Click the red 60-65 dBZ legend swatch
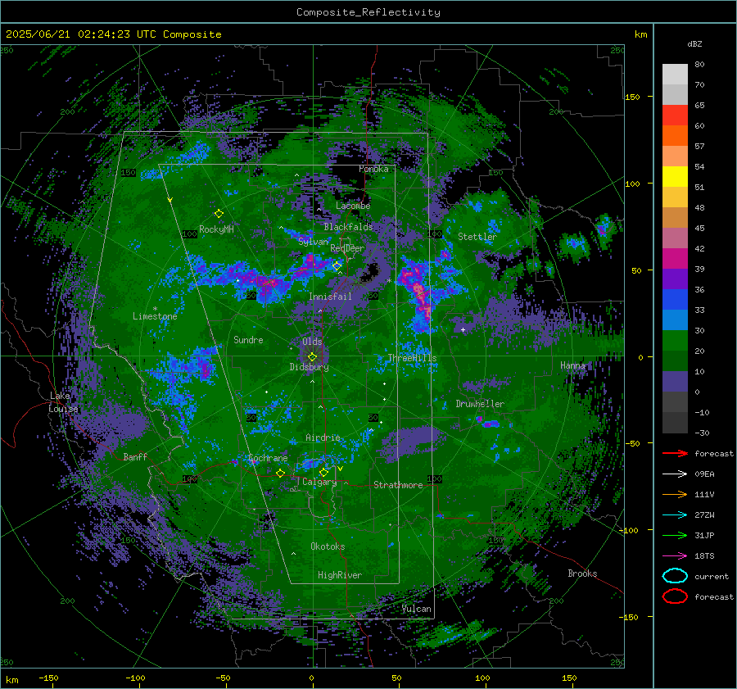737x689 pixels. pos(675,116)
